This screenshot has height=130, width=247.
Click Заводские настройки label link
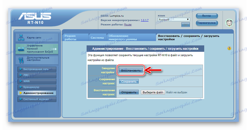pyautogui.click(x=108, y=70)
